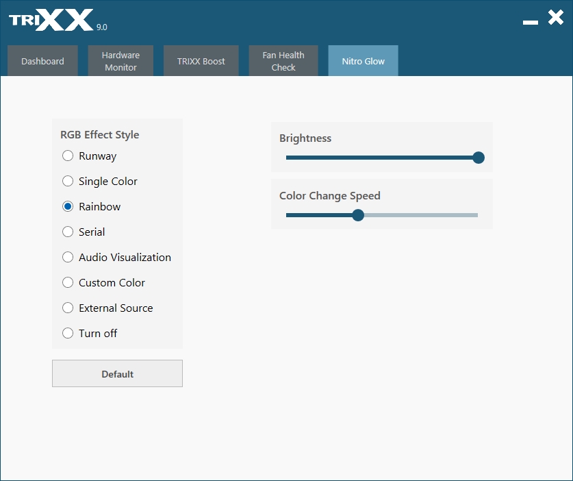The image size is (573, 481).
Task: Click the TRIXX logo
Action: 51,20
